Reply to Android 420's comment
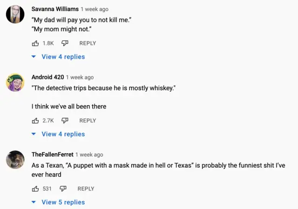 (88, 121)
